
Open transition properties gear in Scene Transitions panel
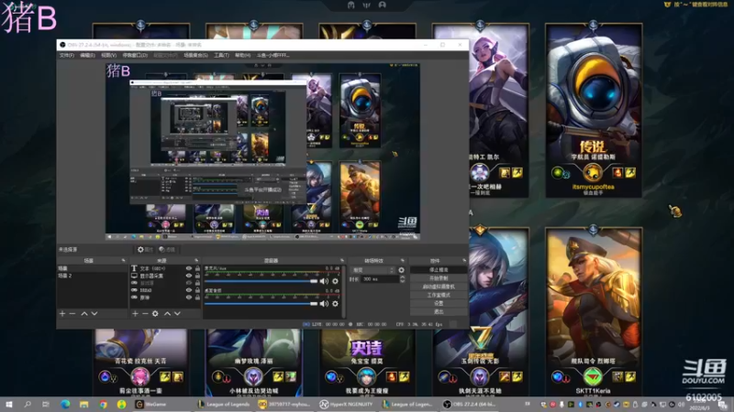pyautogui.click(x=401, y=270)
